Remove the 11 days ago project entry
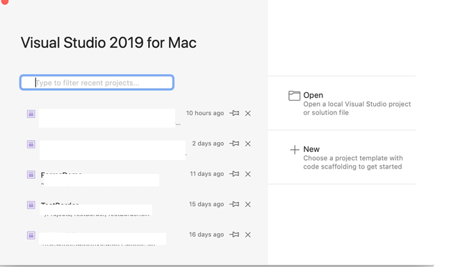 click(x=248, y=174)
